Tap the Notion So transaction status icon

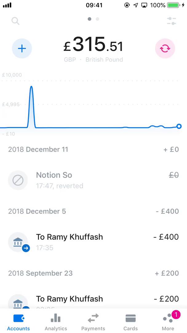coord(18,180)
